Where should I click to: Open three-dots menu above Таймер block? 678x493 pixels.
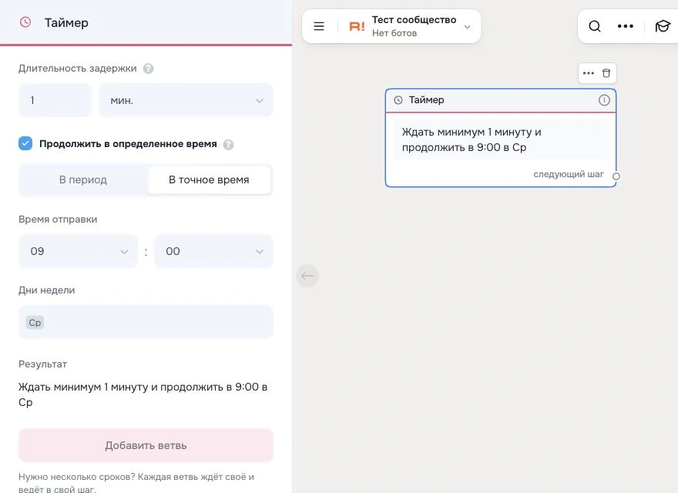click(589, 73)
